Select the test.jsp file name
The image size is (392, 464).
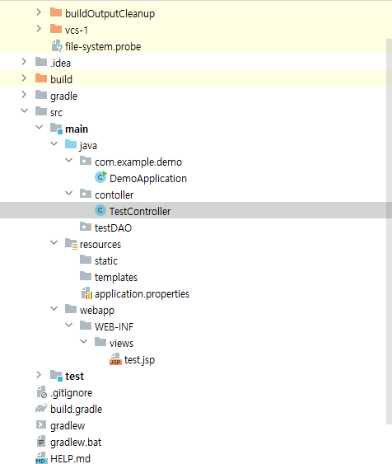[139, 360]
